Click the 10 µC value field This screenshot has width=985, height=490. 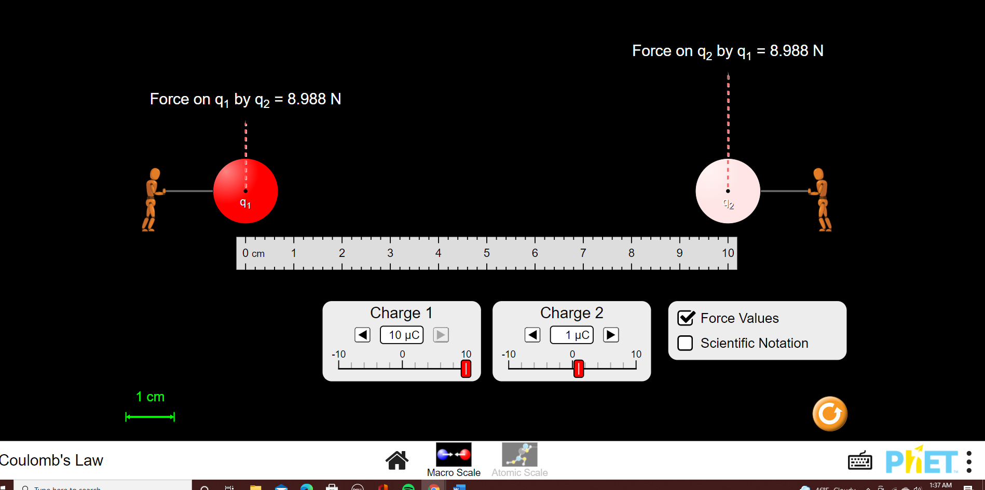402,335
